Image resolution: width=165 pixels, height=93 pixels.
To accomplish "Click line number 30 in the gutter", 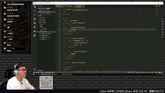I will (x=60, y=38).
